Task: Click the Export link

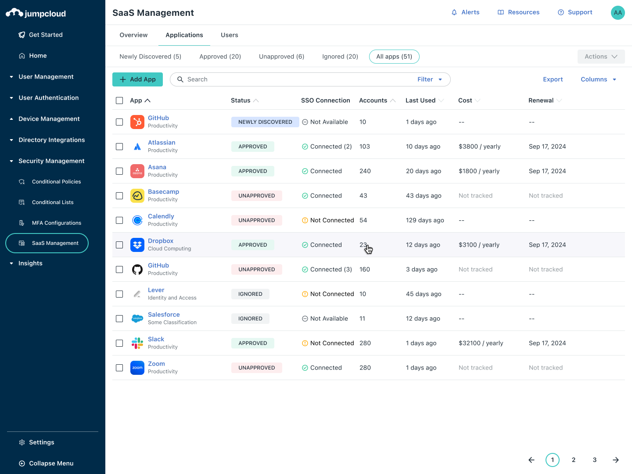Action: pos(553,79)
